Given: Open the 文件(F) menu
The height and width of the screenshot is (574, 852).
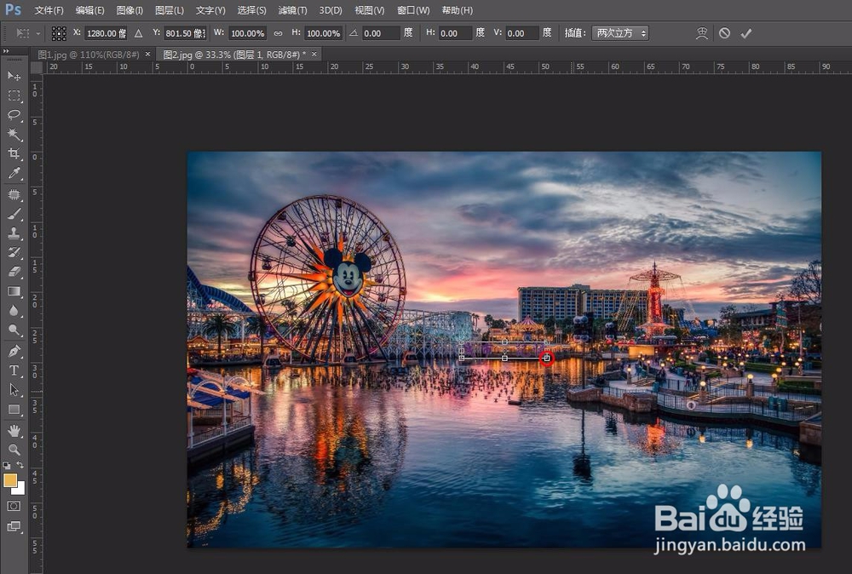Looking at the screenshot, I should click(x=49, y=10).
